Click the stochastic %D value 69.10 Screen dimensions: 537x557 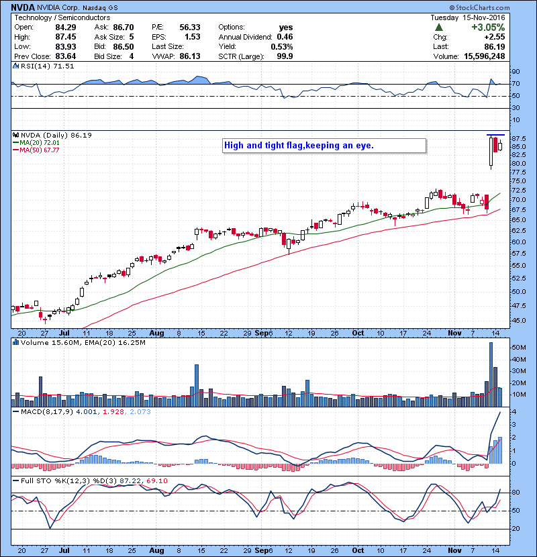156,481
